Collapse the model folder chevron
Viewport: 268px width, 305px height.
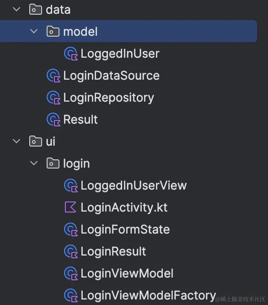(34, 31)
